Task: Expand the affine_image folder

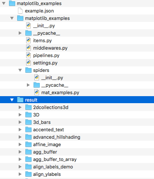Action: pyautogui.click(x=20, y=144)
